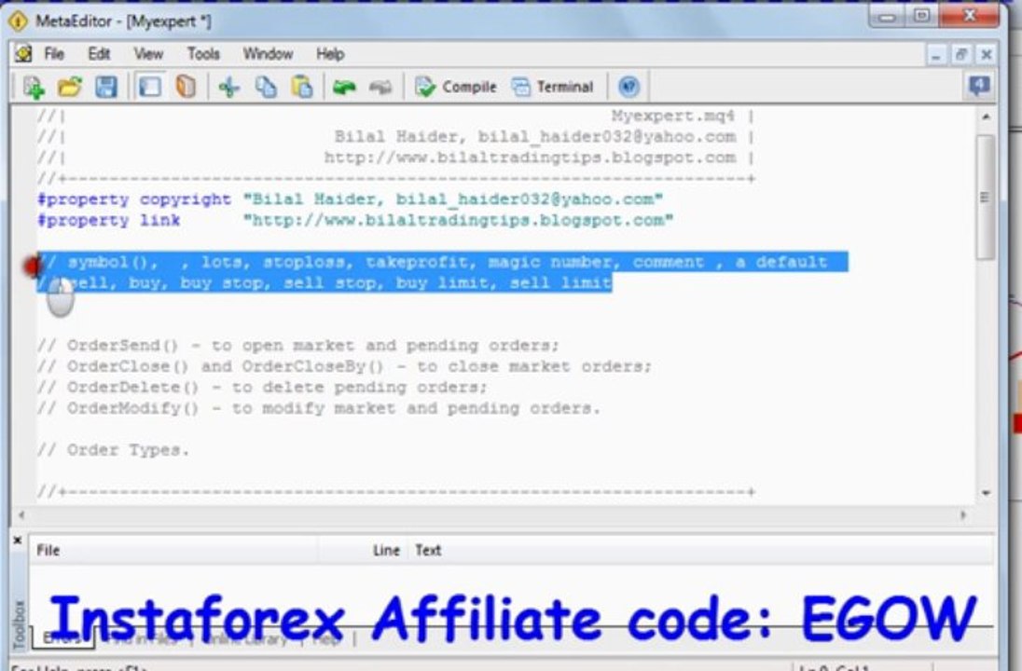Viewport: 1022px width, 671px height.
Task: Click the grayed Redo arrow icon
Action: coord(380,87)
